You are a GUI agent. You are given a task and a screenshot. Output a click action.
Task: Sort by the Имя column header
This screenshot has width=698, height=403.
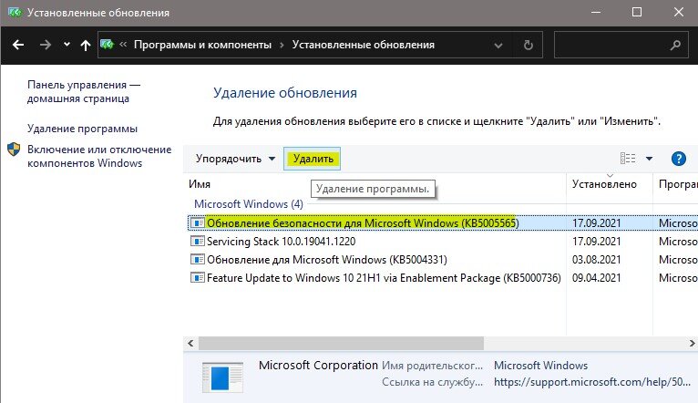pyautogui.click(x=200, y=184)
